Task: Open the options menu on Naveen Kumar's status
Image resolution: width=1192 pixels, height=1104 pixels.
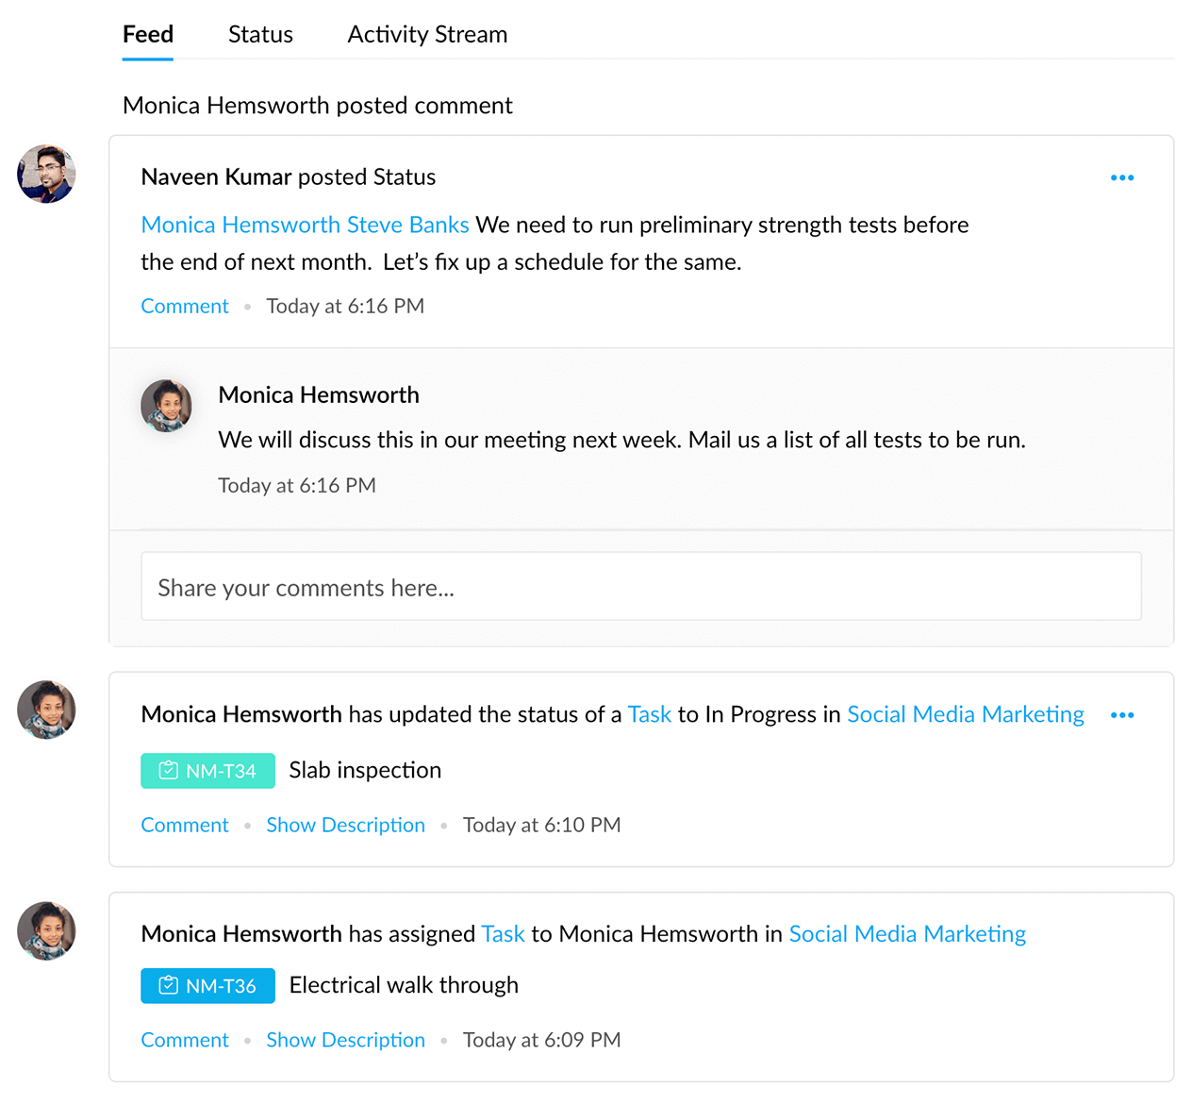Action: [1122, 176]
